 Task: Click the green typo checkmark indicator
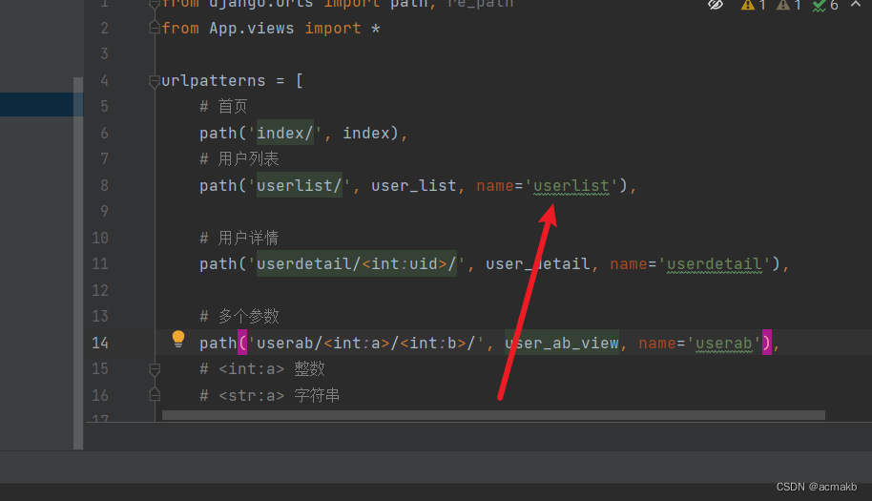[x=825, y=6]
